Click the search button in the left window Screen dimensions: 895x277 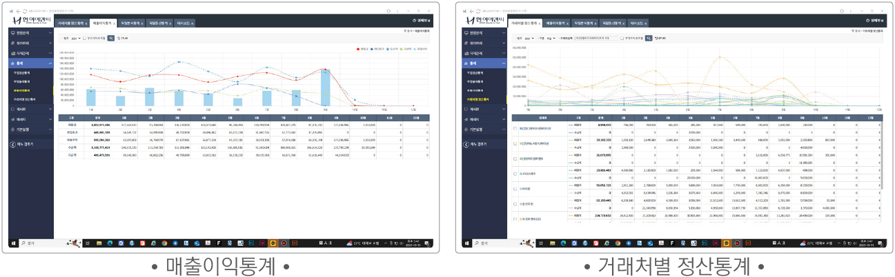110,39
